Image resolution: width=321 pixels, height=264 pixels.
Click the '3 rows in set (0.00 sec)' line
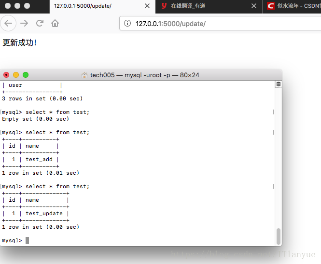coord(42,98)
